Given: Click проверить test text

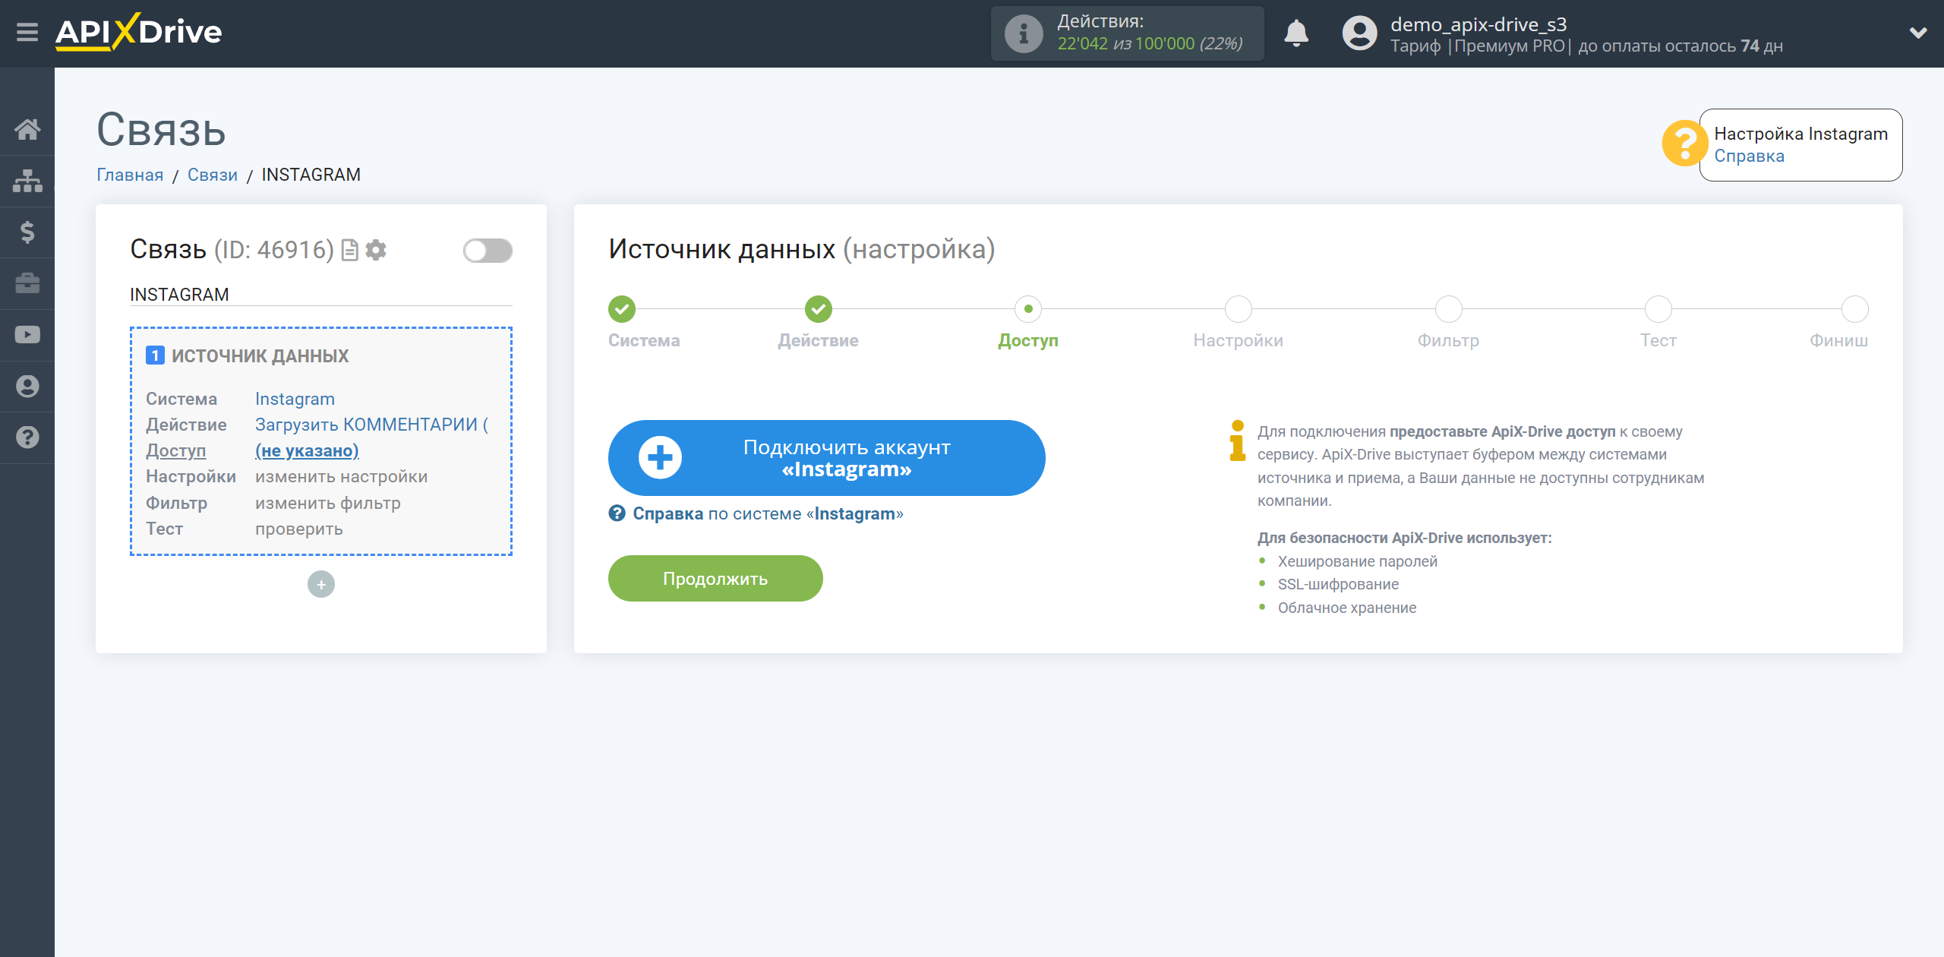Looking at the screenshot, I should 299,529.
